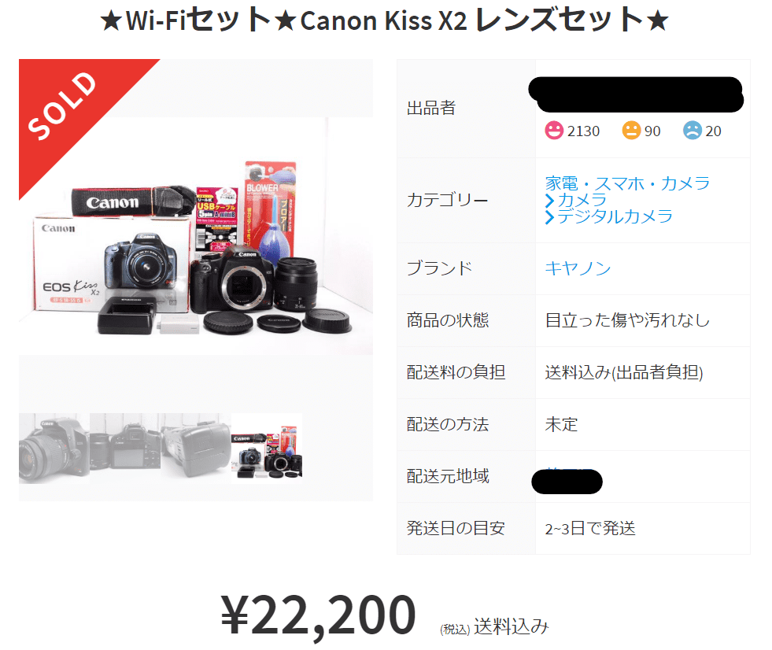Viewport: 772px width, 650px height.
Task: Click the pink happy-face good rating icon
Action: (554, 131)
